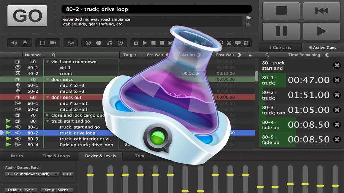The height and width of the screenshot is (193, 344).
Task: Click the Timecode cue clock icon
Action: tap(120, 43)
